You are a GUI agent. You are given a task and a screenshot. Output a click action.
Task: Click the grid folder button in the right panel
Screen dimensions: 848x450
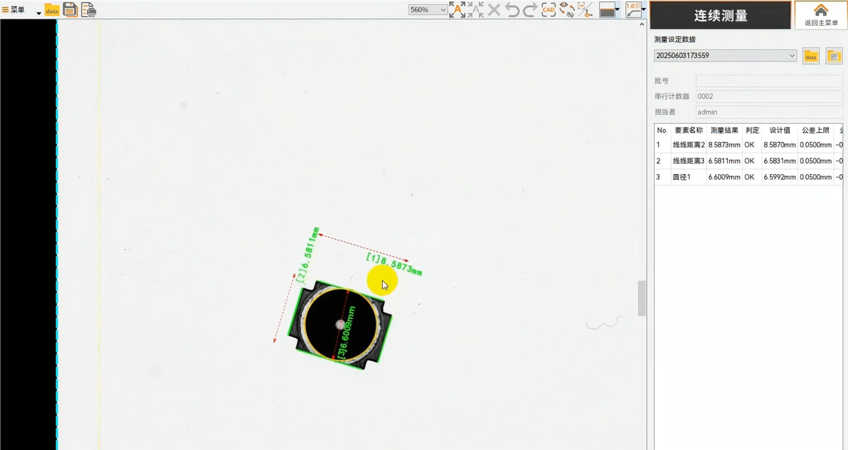click(x=833, y=56)
